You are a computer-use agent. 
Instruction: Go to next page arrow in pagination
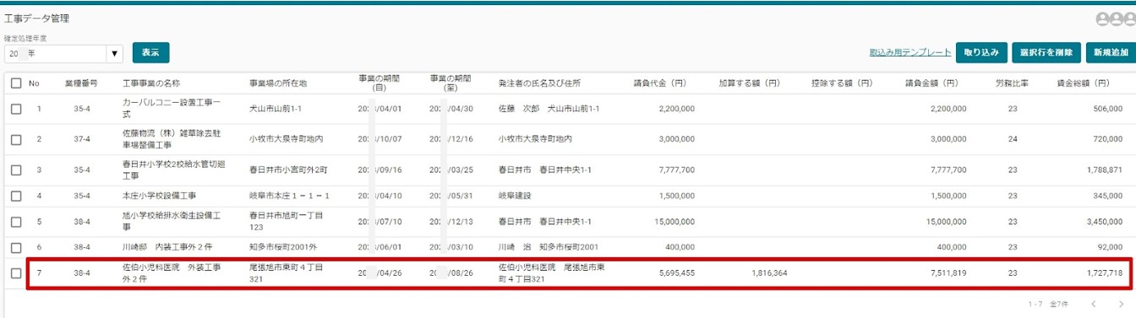pos(1121,304)
